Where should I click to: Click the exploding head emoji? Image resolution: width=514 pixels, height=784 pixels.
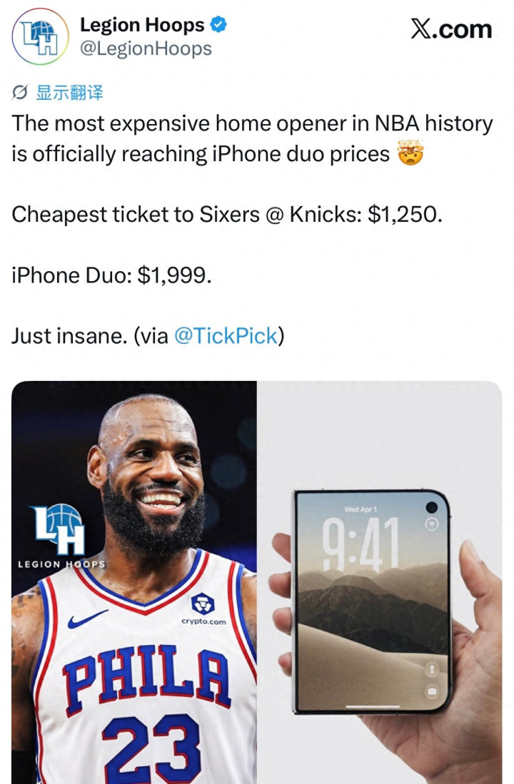pos(410,153)
